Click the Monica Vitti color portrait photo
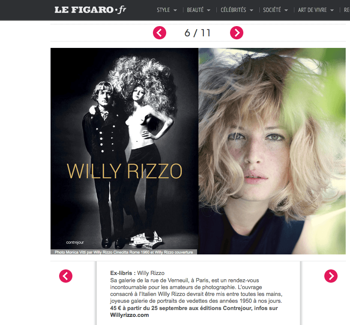 click(272, 151)
